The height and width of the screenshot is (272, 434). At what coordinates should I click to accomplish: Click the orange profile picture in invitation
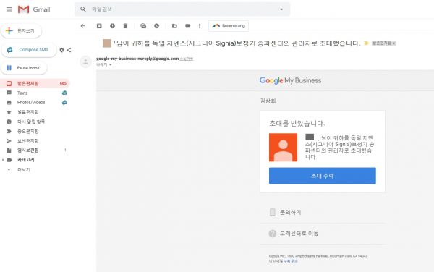tap(283, 147)
